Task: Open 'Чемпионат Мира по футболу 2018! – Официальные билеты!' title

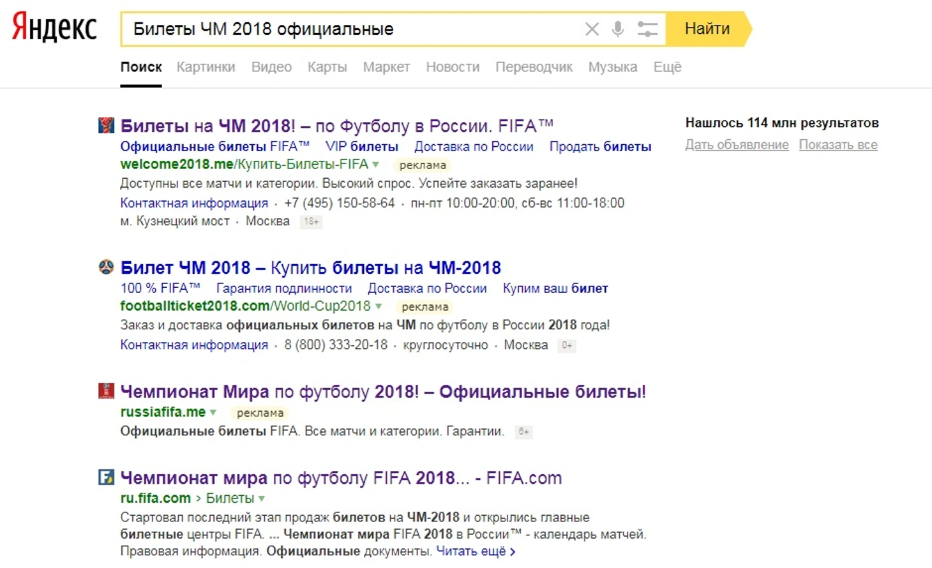Action: [383, 391]
